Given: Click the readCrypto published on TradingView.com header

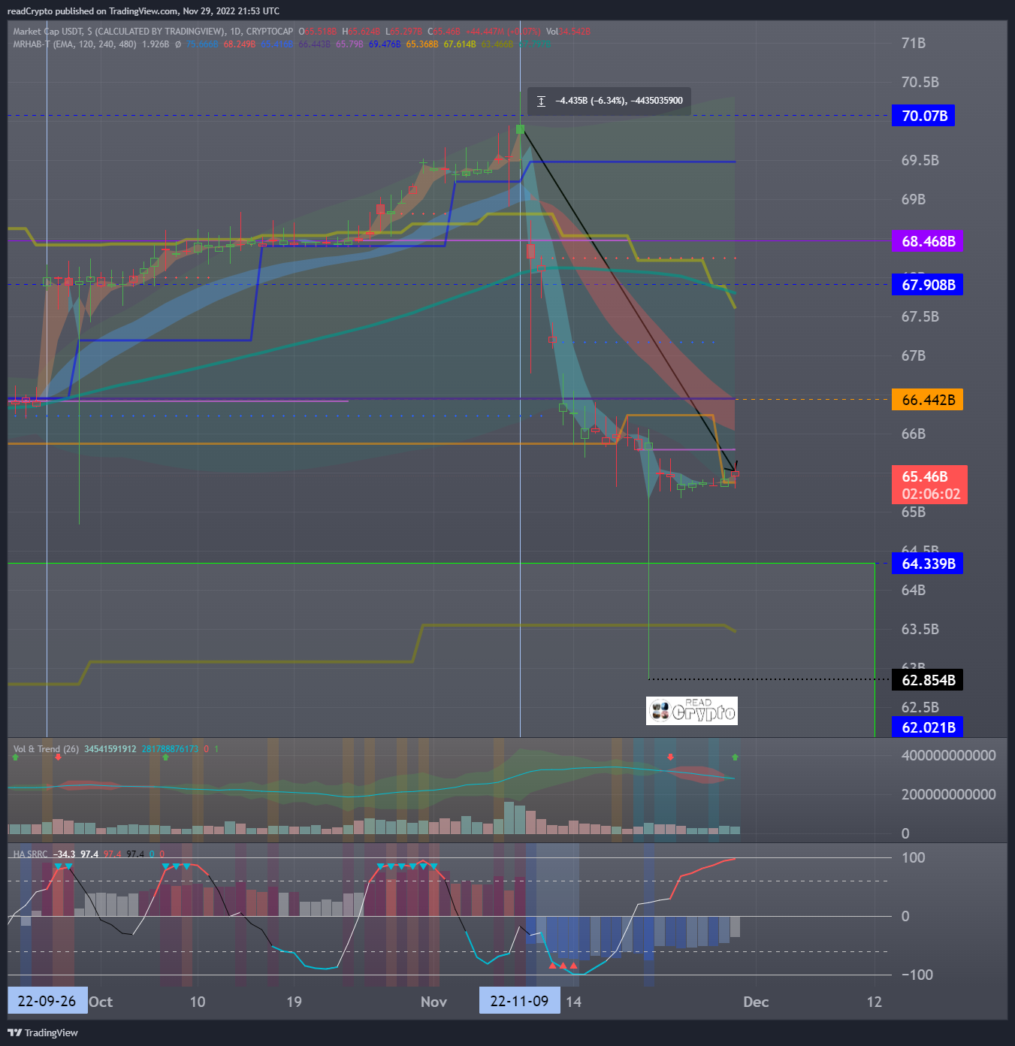Looking at the screenshot, I should coord(143,11).
